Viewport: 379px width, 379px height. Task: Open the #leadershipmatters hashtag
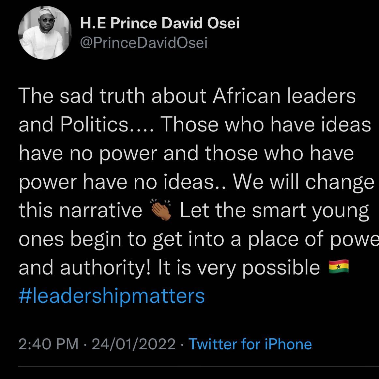(x=112, y=296)
